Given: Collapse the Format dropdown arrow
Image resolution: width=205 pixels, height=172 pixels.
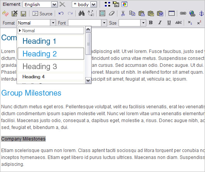Looking at the screenshot, I should pos(53,23).
